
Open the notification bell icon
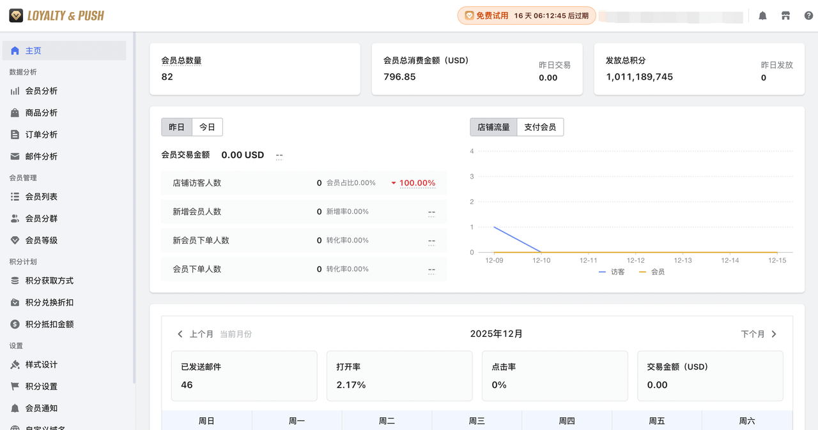click(762, 15)
